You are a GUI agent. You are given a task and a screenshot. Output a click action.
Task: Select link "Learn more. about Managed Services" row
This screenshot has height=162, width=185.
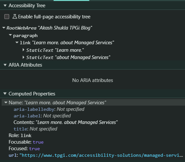click(x=67, y=43)
